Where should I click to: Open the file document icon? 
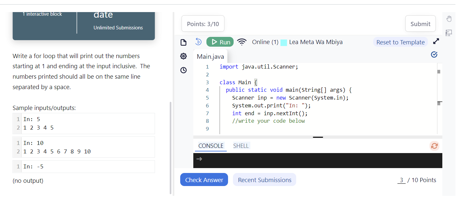coord(183,42)
